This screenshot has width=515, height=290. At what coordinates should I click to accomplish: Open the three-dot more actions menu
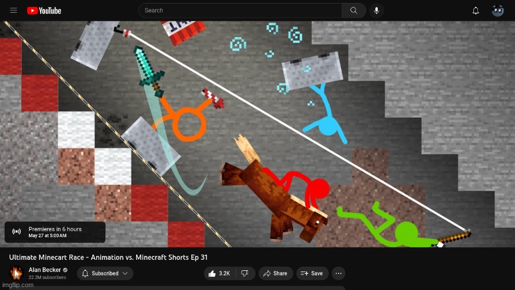click(339, 273)
